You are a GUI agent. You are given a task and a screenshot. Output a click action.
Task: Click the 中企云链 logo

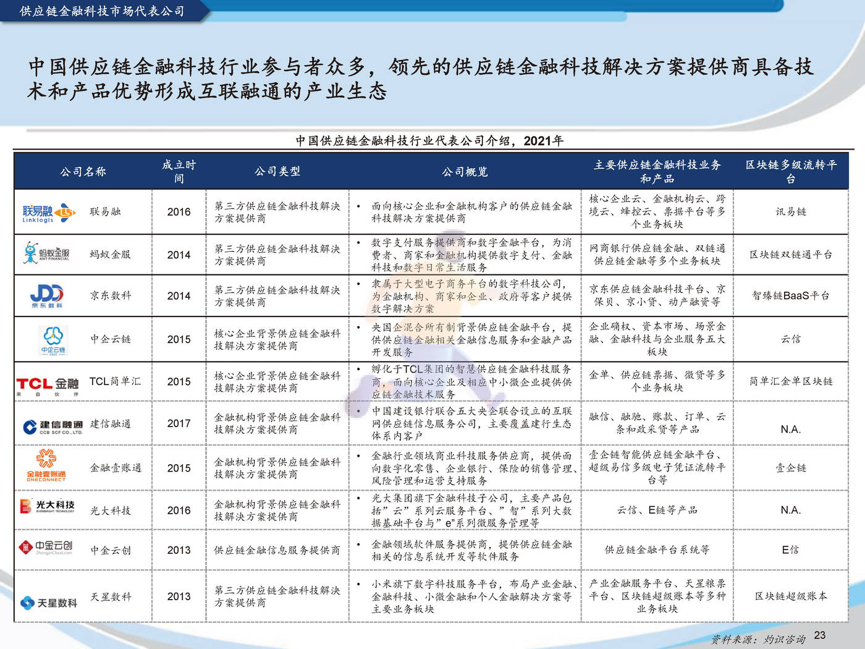(54, 339)
